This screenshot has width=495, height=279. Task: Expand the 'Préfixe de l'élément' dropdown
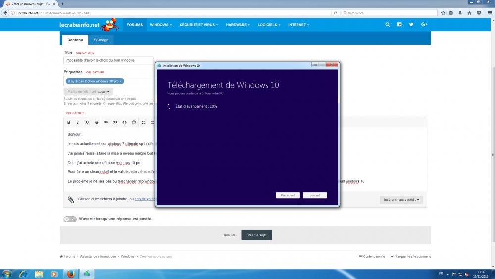click(x=89, y=92)
